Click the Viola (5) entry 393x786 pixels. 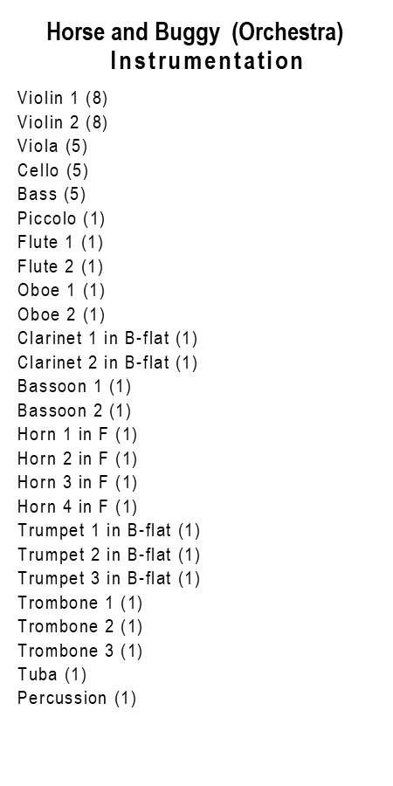tap(52, 146)
